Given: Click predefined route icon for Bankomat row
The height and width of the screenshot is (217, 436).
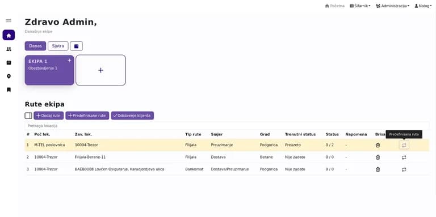Looking at the screenshot, I should 404,169.
